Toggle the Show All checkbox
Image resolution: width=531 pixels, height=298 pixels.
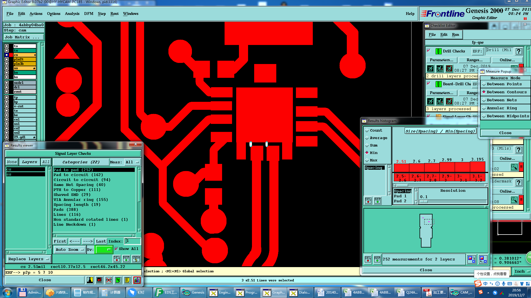(116, 249)
